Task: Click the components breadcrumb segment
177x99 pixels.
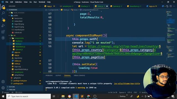Action: [x=54, y=10]
